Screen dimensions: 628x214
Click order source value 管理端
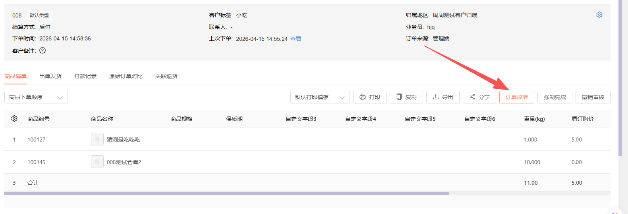[x=441, y=38]
